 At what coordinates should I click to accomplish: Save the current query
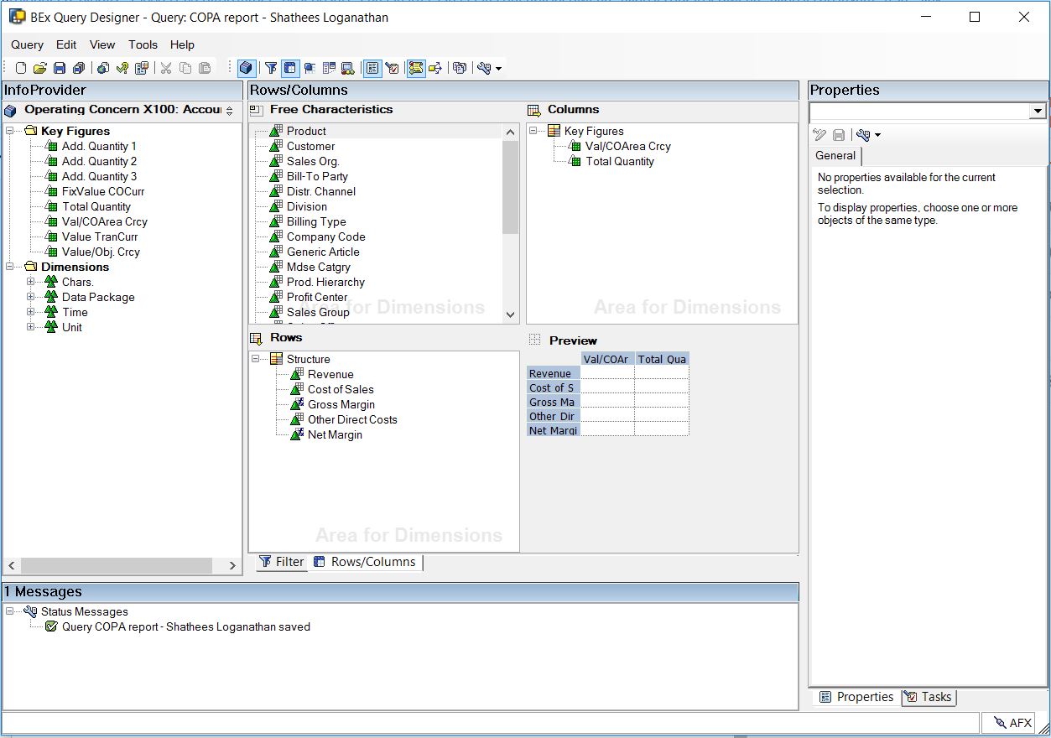pyautogui.click(x=60, y=68)
